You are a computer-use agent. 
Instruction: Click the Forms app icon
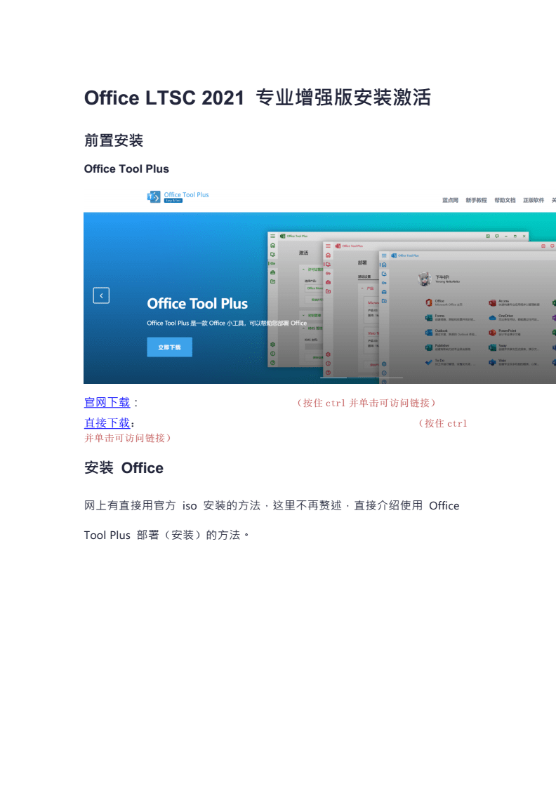[429, 317]
